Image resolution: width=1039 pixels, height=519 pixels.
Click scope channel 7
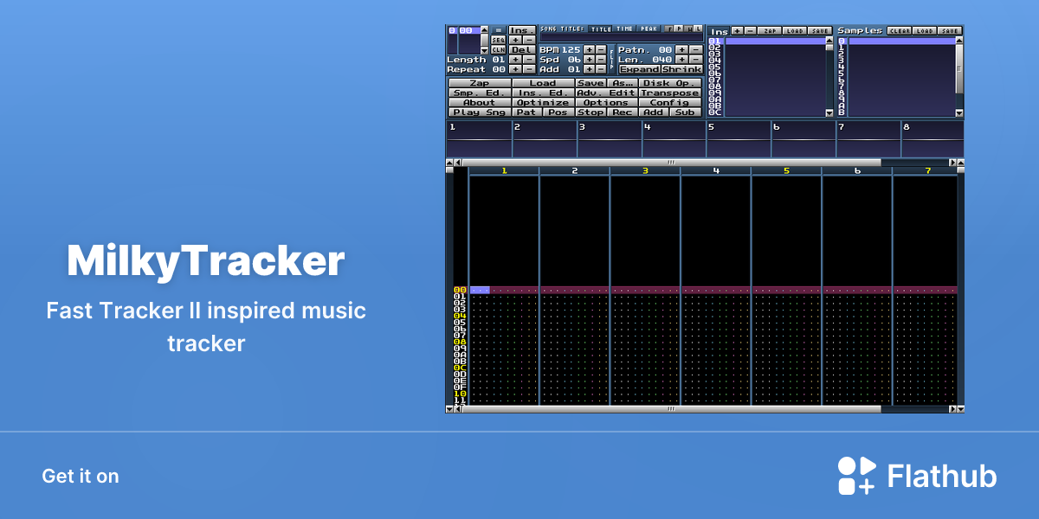[x=868, y=139]
